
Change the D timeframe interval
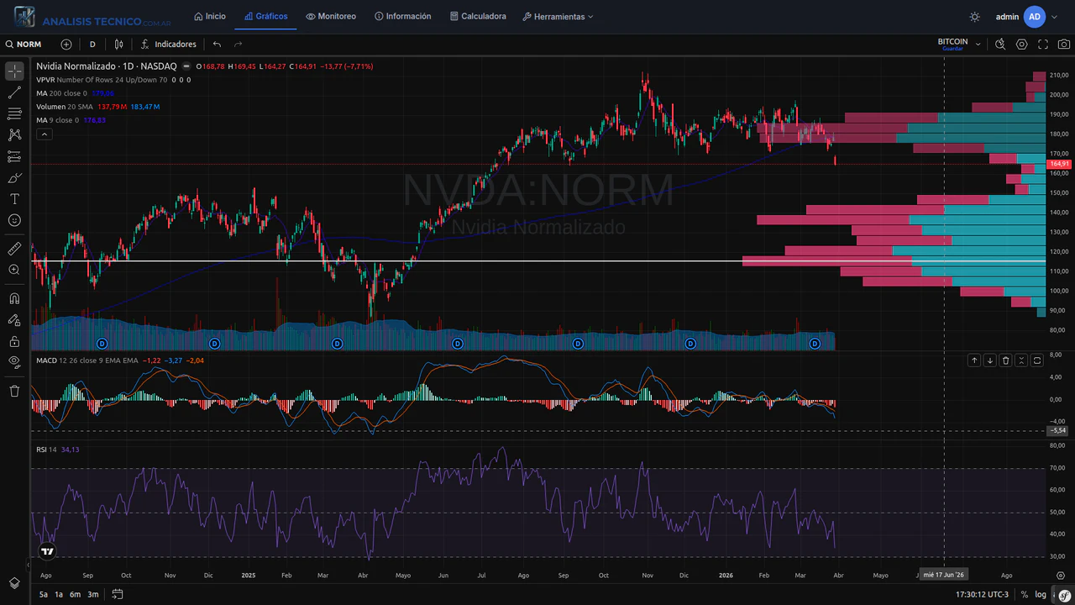[92, 45]
